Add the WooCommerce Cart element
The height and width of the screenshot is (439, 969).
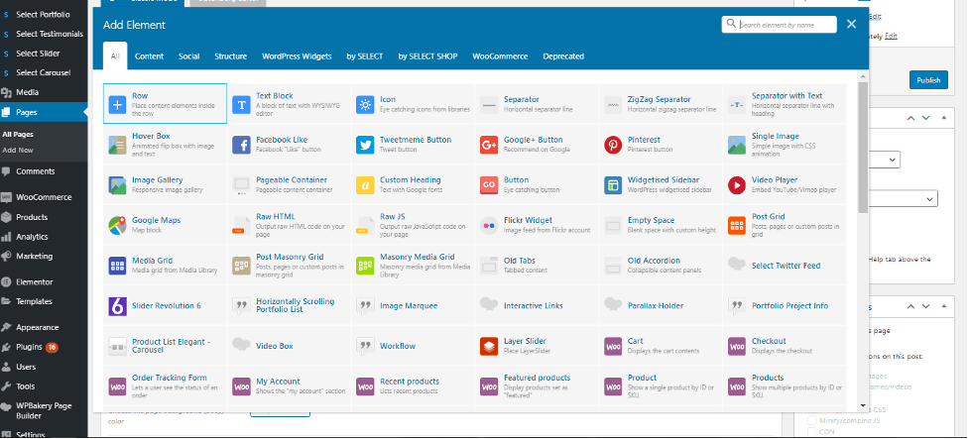coord(661,346)
